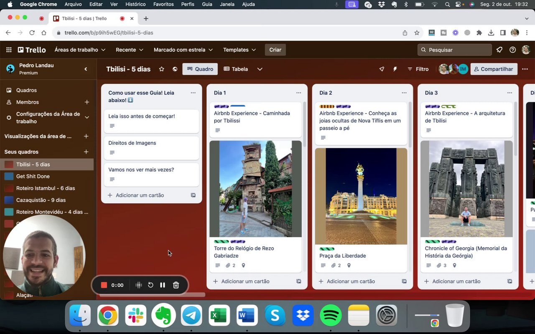
Task: Open Trello notifications bell icon
Action: pos(499,50)
